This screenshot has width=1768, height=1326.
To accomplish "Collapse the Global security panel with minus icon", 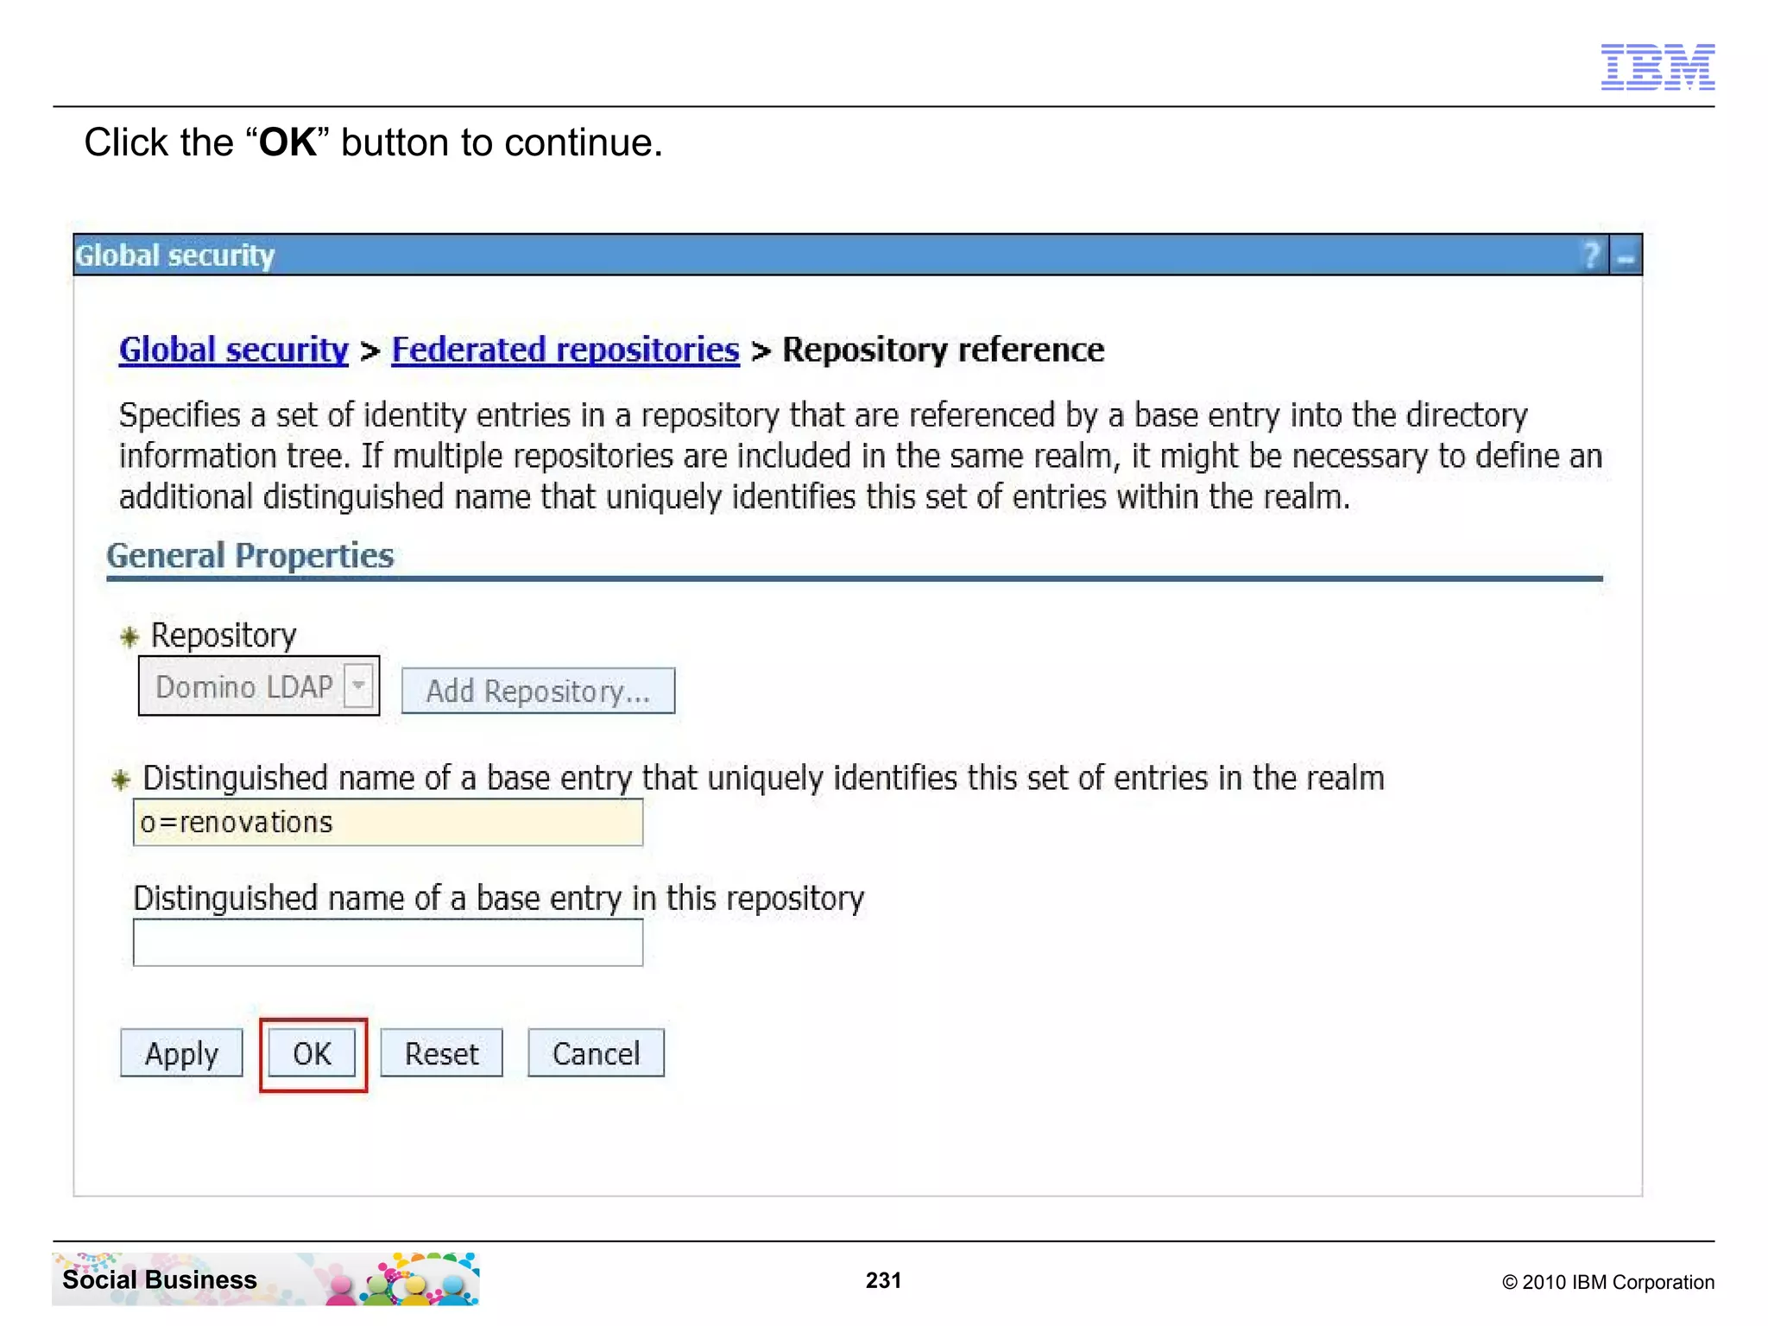I will pos(1626,256).
